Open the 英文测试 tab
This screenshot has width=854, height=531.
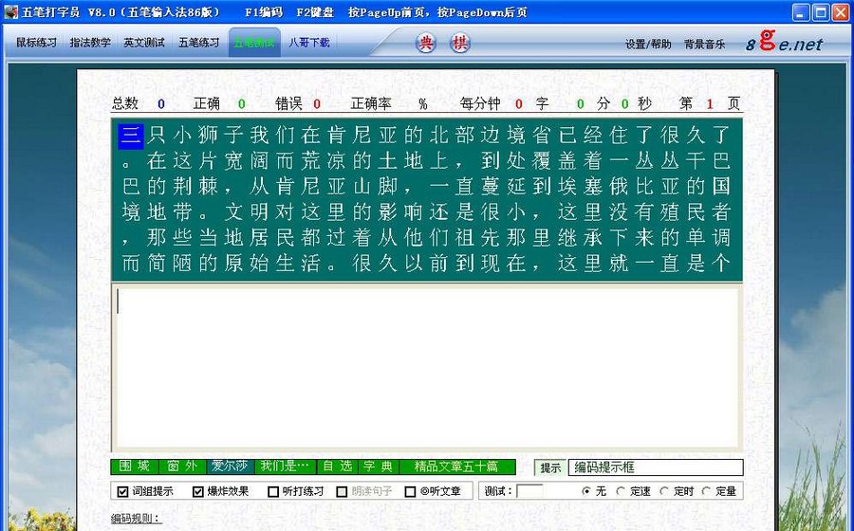[144, 43]
